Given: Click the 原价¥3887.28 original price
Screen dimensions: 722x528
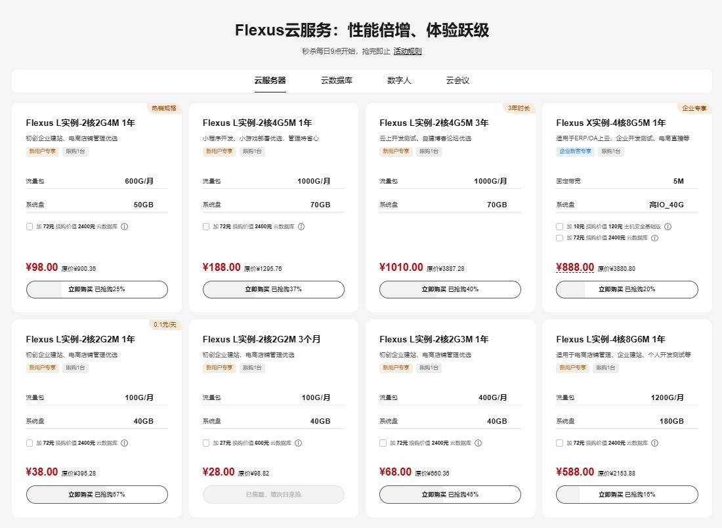Looking at the screenshot, I should [446, 269].
